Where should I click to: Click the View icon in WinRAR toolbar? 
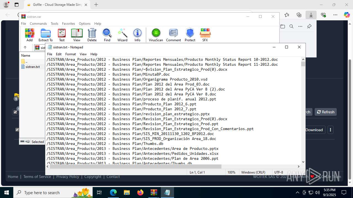click(x=77, y=35)
